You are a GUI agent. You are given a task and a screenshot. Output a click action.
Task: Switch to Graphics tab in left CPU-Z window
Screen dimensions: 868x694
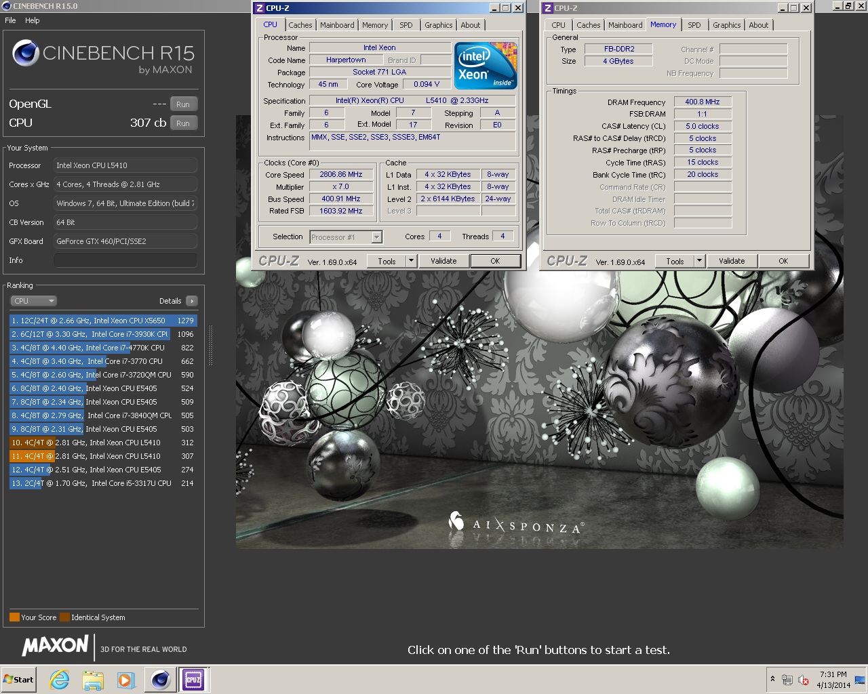439,25
